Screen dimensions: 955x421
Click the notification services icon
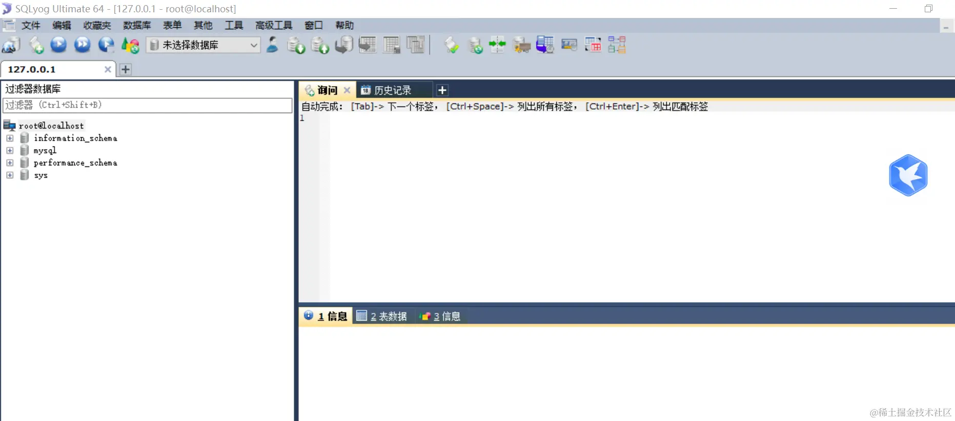click(569, 45)
